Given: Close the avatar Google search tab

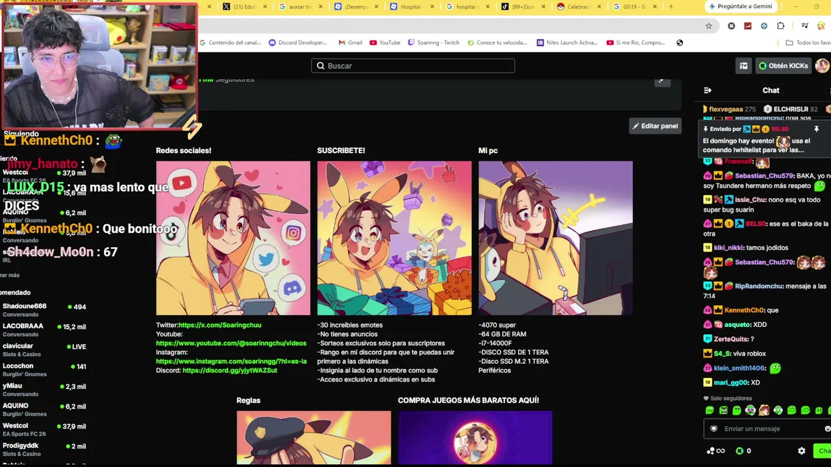Looking at the screenshot, I should (320, 6).
